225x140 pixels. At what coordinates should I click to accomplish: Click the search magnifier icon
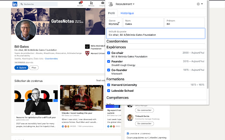click(22, 4)
